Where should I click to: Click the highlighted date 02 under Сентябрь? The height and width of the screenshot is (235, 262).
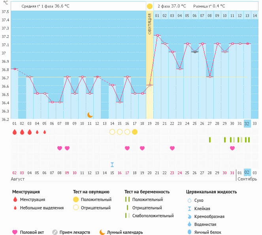pos(247,173)
